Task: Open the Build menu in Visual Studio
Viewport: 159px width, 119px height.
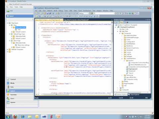Action: click(55, 11)
